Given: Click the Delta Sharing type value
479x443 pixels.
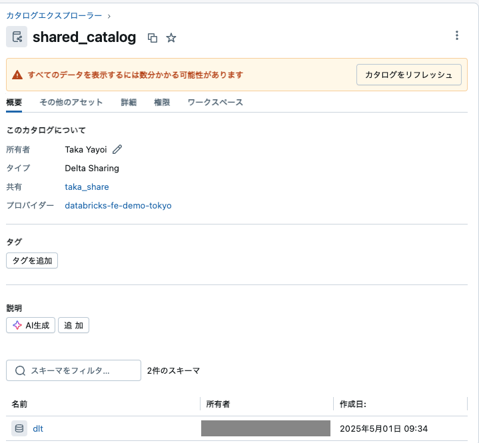Looking at the screenshot, I should coord(92,168).
